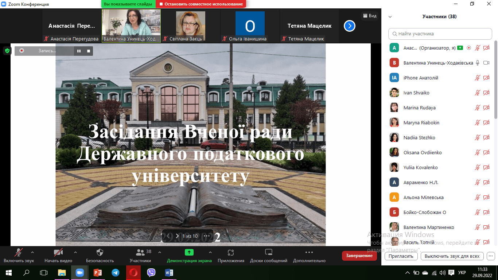Image resolution: width=498 pixels, height=280 pixels.
Task: Open Opera browser from the taskbar
Action: 133,272
